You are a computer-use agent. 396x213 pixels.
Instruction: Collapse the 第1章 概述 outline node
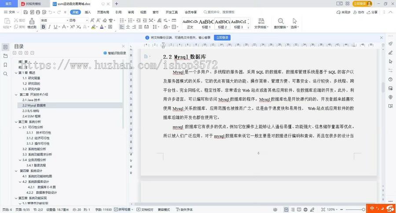click(x=16, y=73)
